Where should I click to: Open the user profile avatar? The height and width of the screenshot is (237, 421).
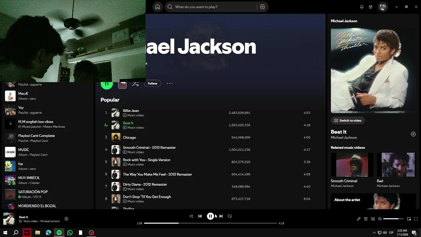(383, 7)
